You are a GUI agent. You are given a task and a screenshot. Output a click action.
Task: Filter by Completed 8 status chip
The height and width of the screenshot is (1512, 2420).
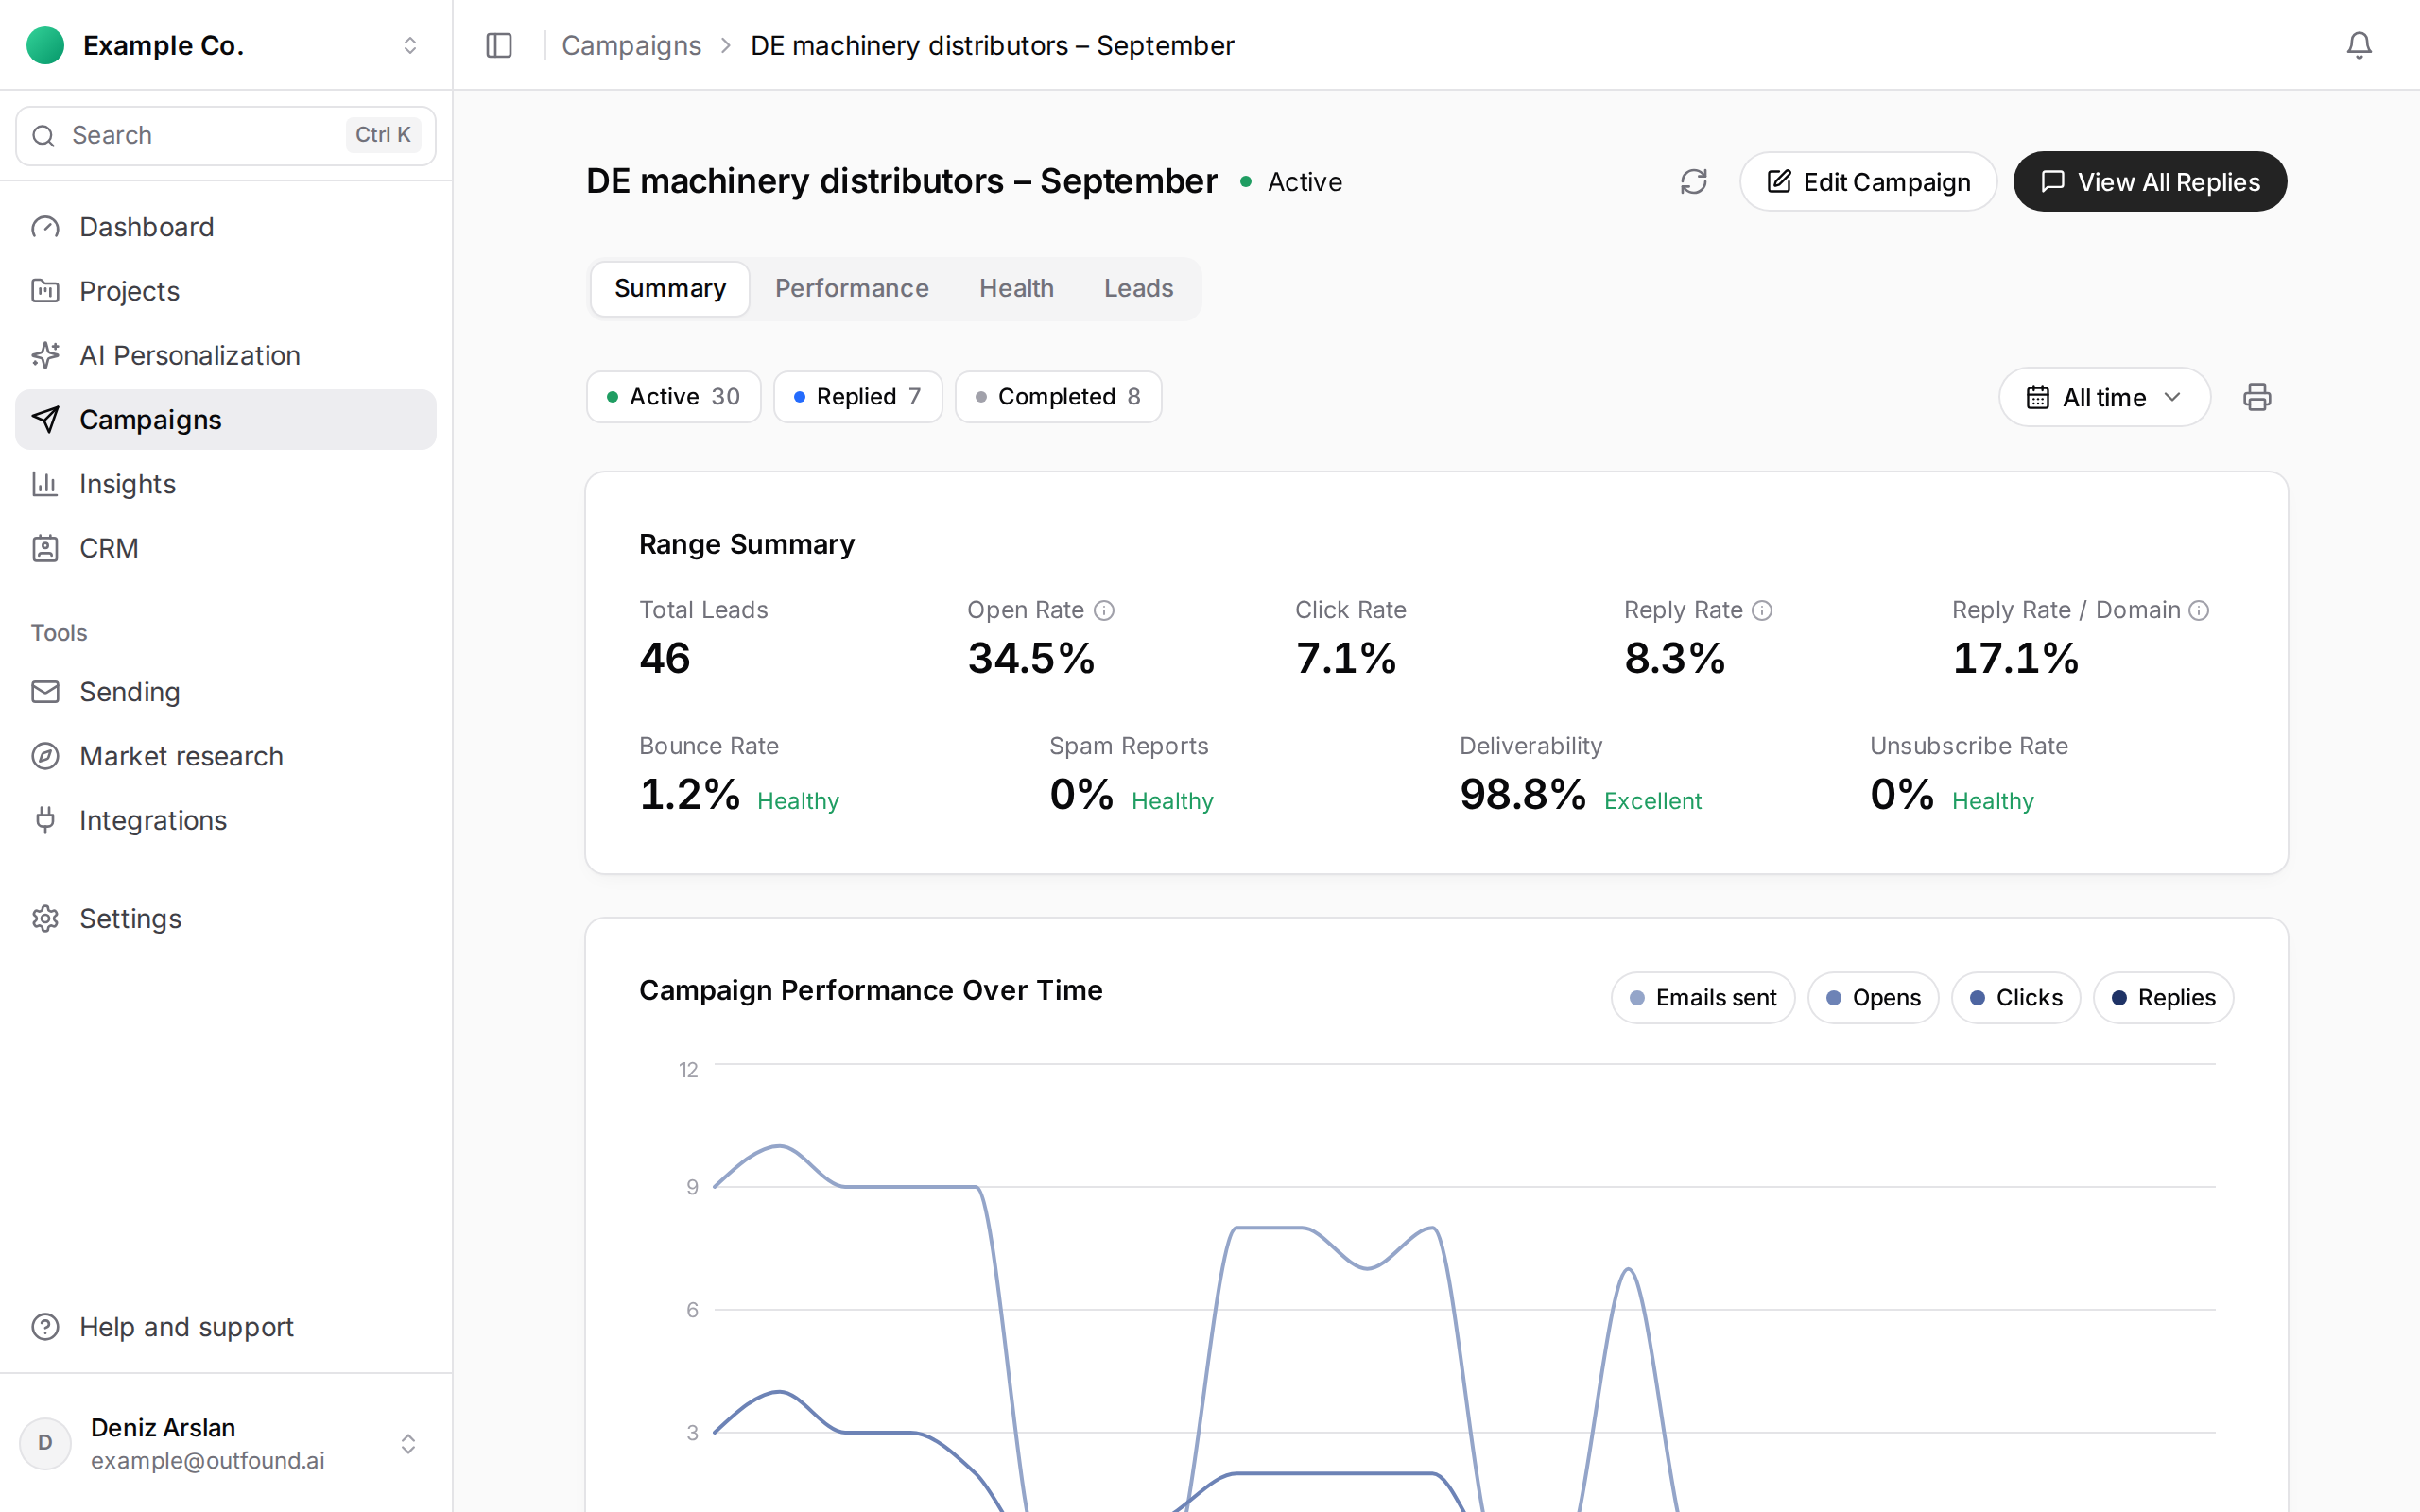pyautogui.click(x=1058, y=397)
